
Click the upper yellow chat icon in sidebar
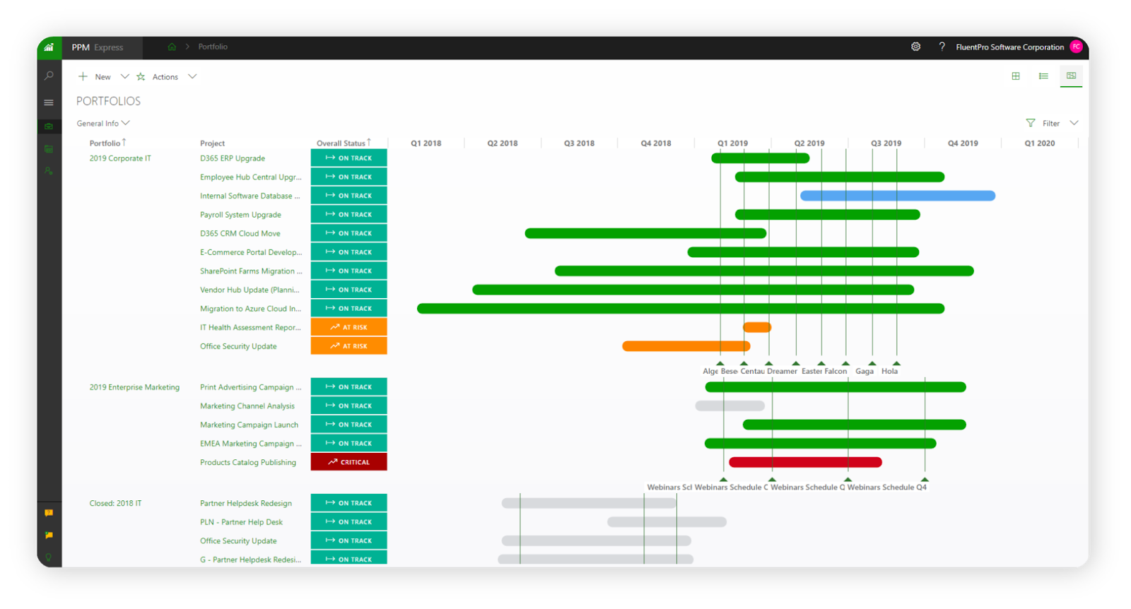point(49,513)
